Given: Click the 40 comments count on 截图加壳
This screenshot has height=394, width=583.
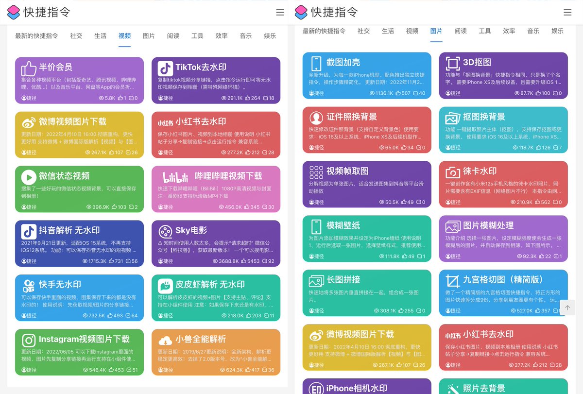Looking at the screenshot, I should (419, 93).
